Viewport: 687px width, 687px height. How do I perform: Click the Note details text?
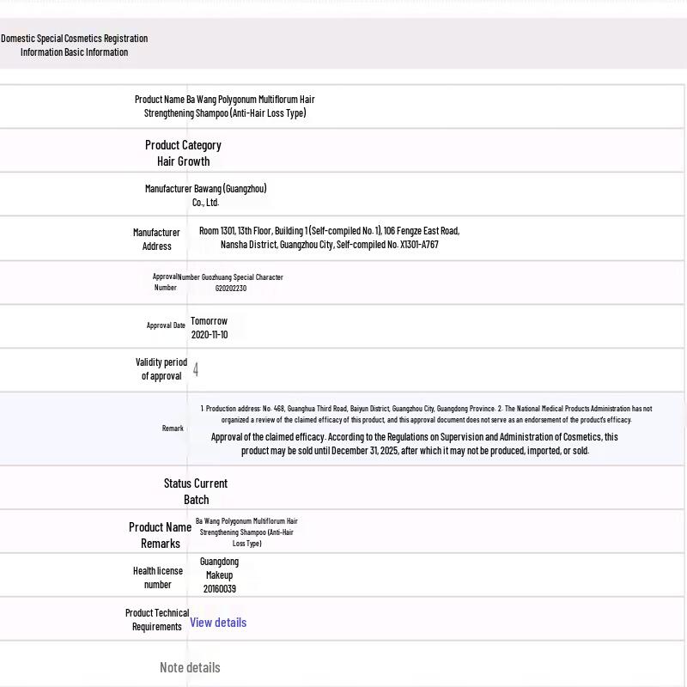pyautogui.click(x=190, y=667)
